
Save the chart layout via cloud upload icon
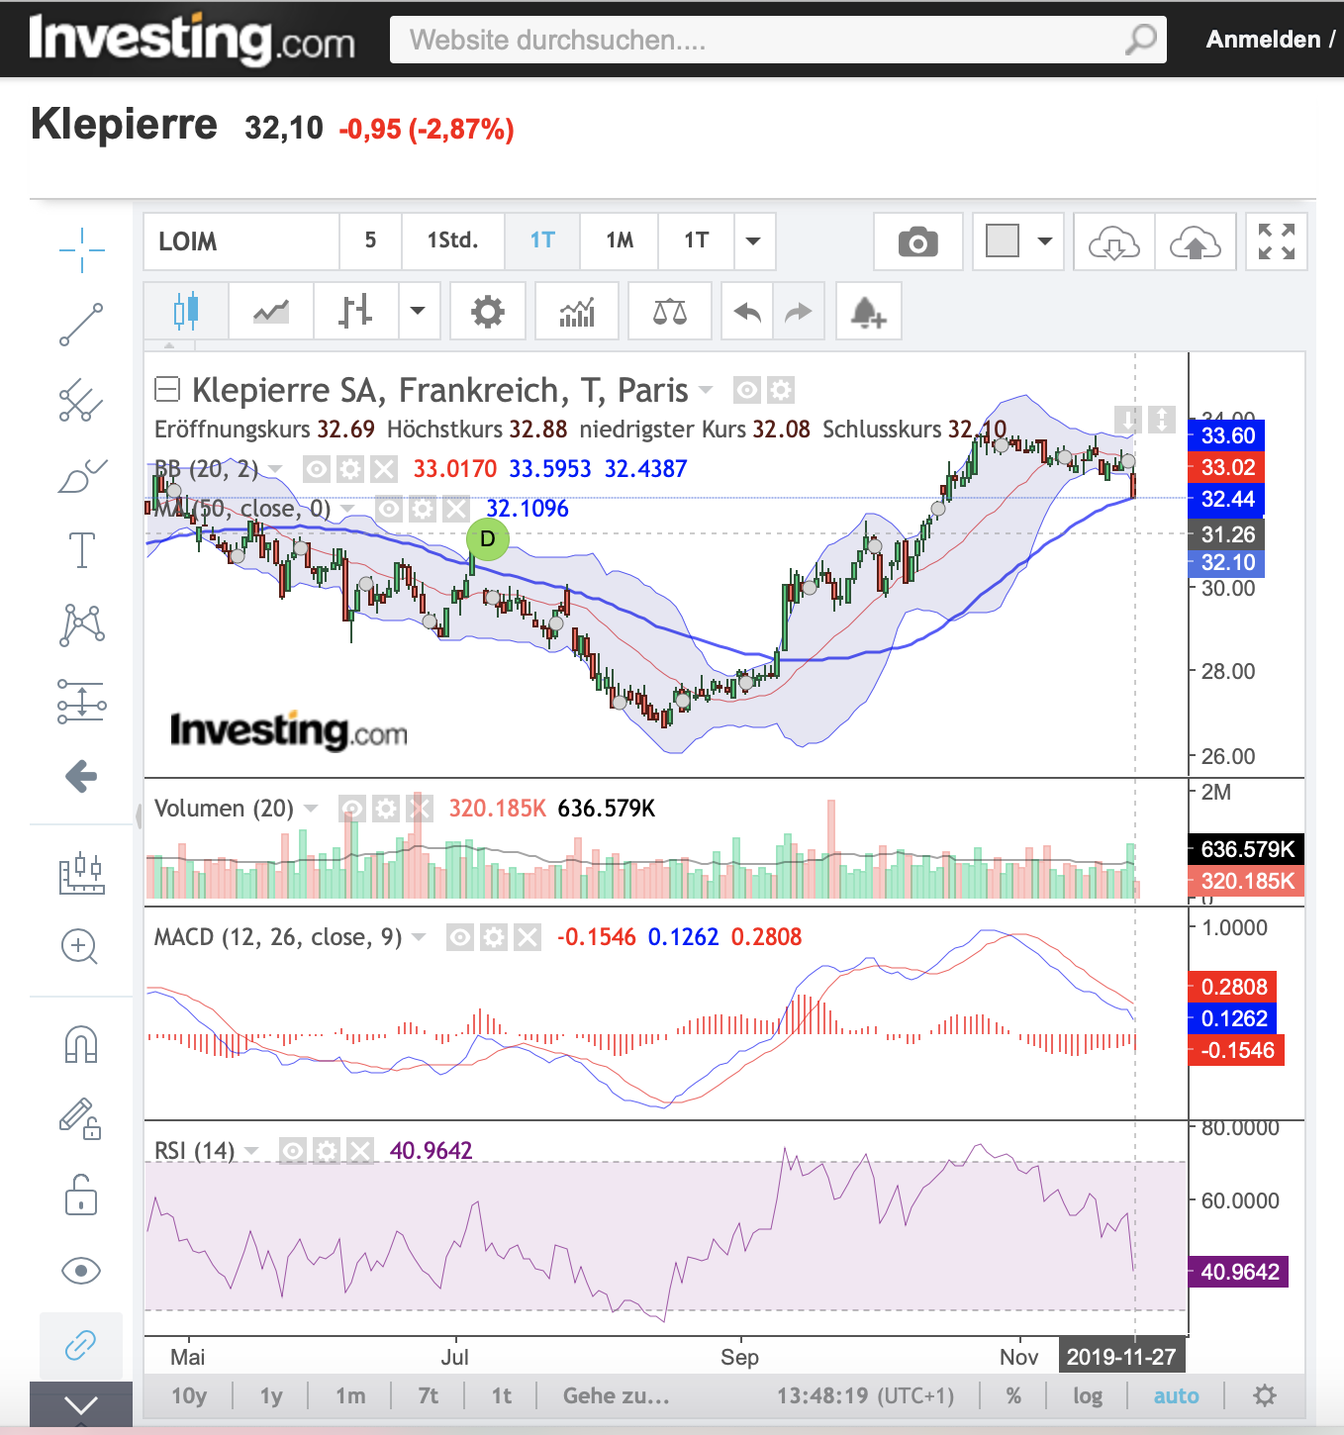click(1195, 241)
